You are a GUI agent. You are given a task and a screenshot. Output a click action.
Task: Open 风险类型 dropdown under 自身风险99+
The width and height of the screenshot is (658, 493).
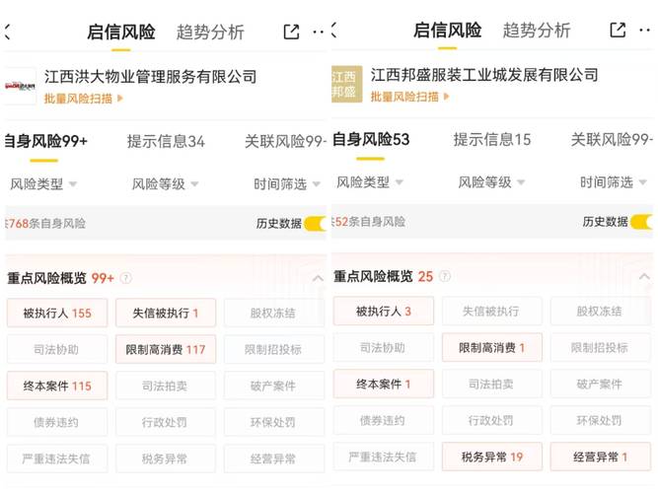(43, 183)
